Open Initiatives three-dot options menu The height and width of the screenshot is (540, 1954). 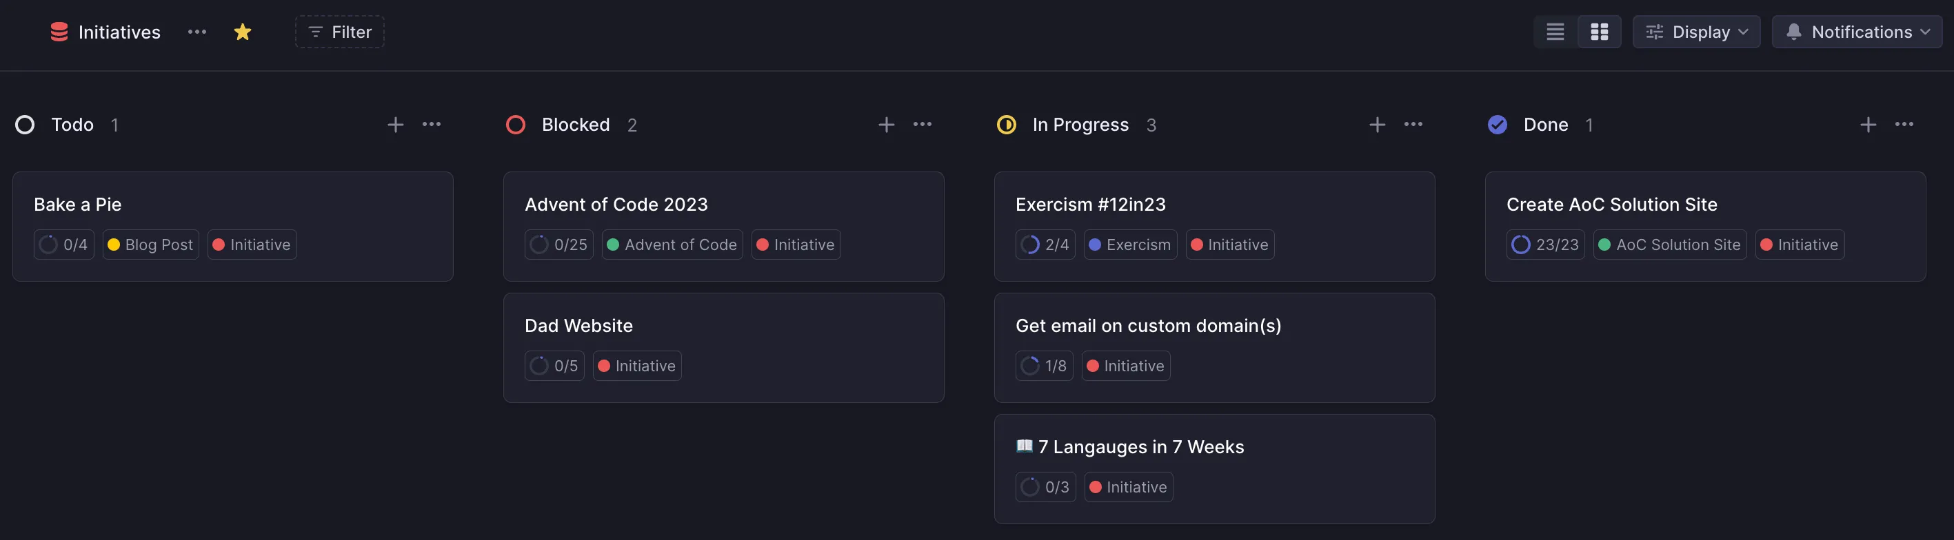(x=197, y=32)
